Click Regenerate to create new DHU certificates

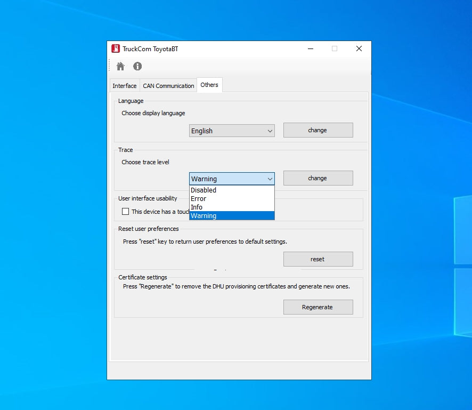(318, 307)
